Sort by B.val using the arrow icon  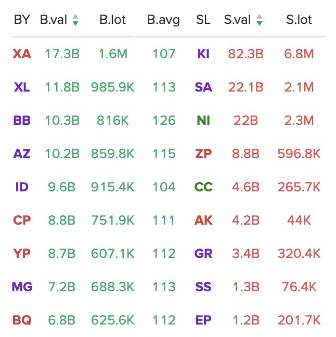[75, 20]
